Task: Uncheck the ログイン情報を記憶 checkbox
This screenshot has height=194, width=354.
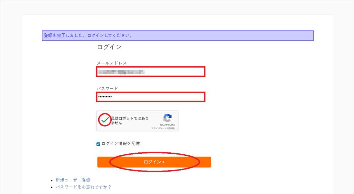Action: (98, 144)
